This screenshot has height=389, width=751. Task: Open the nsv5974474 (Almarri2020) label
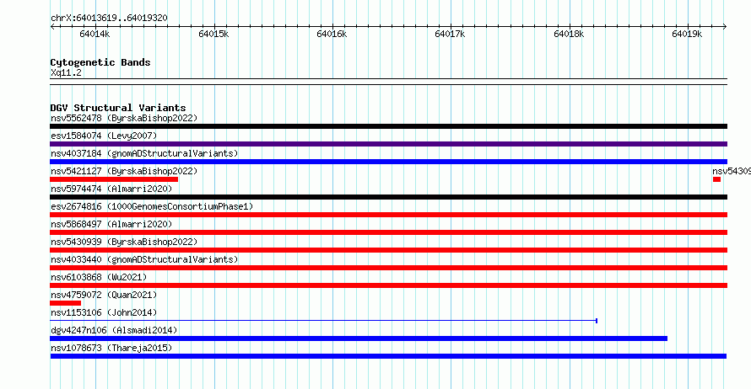[x=111, y=189]
